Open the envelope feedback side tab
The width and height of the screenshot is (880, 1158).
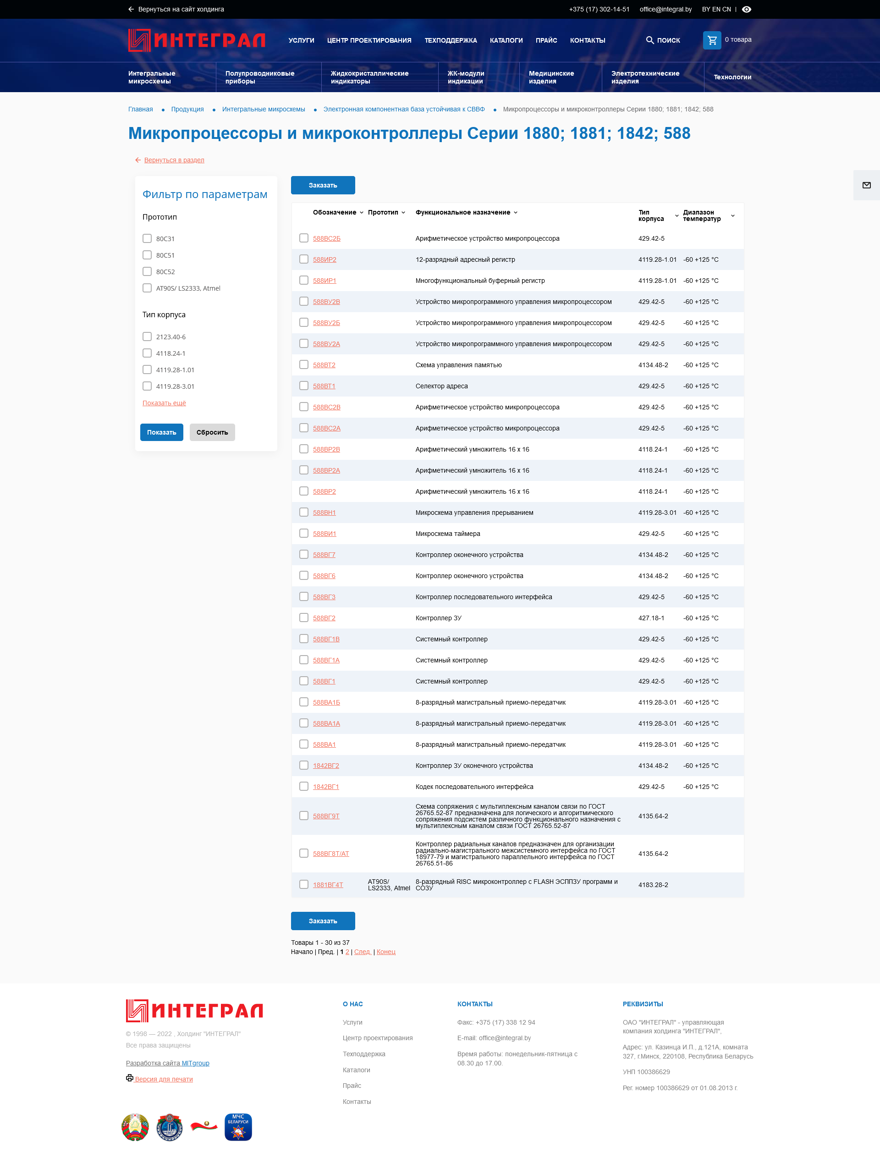(866, 185)
